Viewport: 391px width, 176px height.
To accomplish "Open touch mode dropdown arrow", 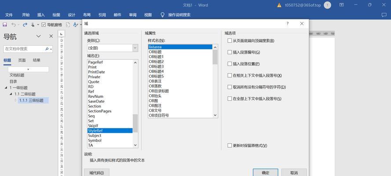I will click(38, 25).
